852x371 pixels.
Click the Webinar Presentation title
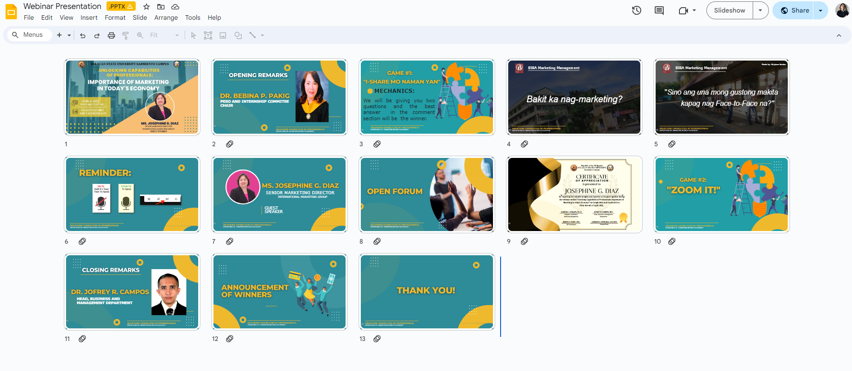pos(62,6)
